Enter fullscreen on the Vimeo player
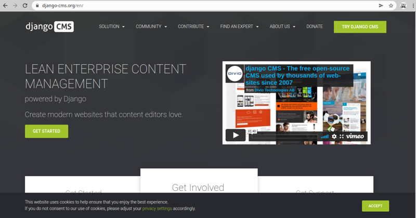The image size is (416, 218). pos(342,137)
